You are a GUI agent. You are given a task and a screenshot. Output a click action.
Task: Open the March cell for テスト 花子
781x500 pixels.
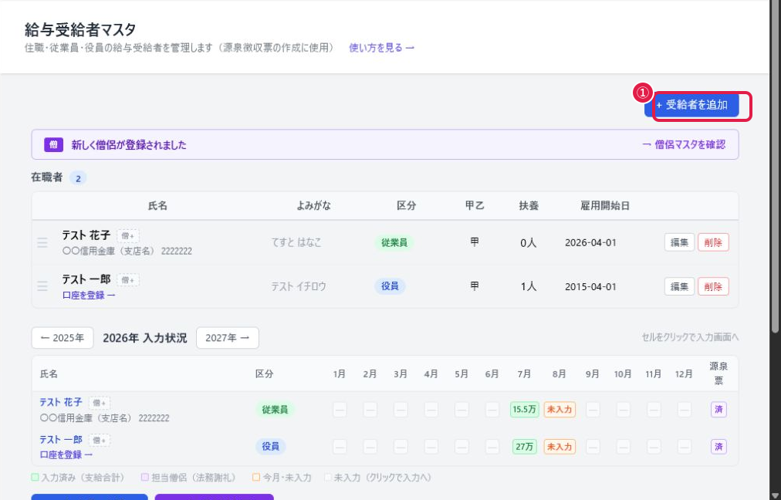[x=401, y=410]
